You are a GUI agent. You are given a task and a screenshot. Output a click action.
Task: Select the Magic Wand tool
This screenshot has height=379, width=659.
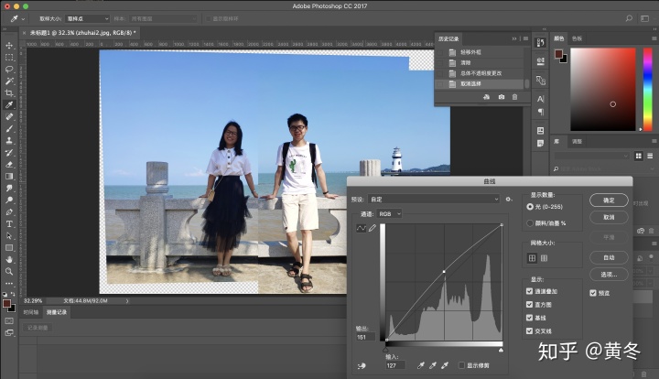(9, 81)
